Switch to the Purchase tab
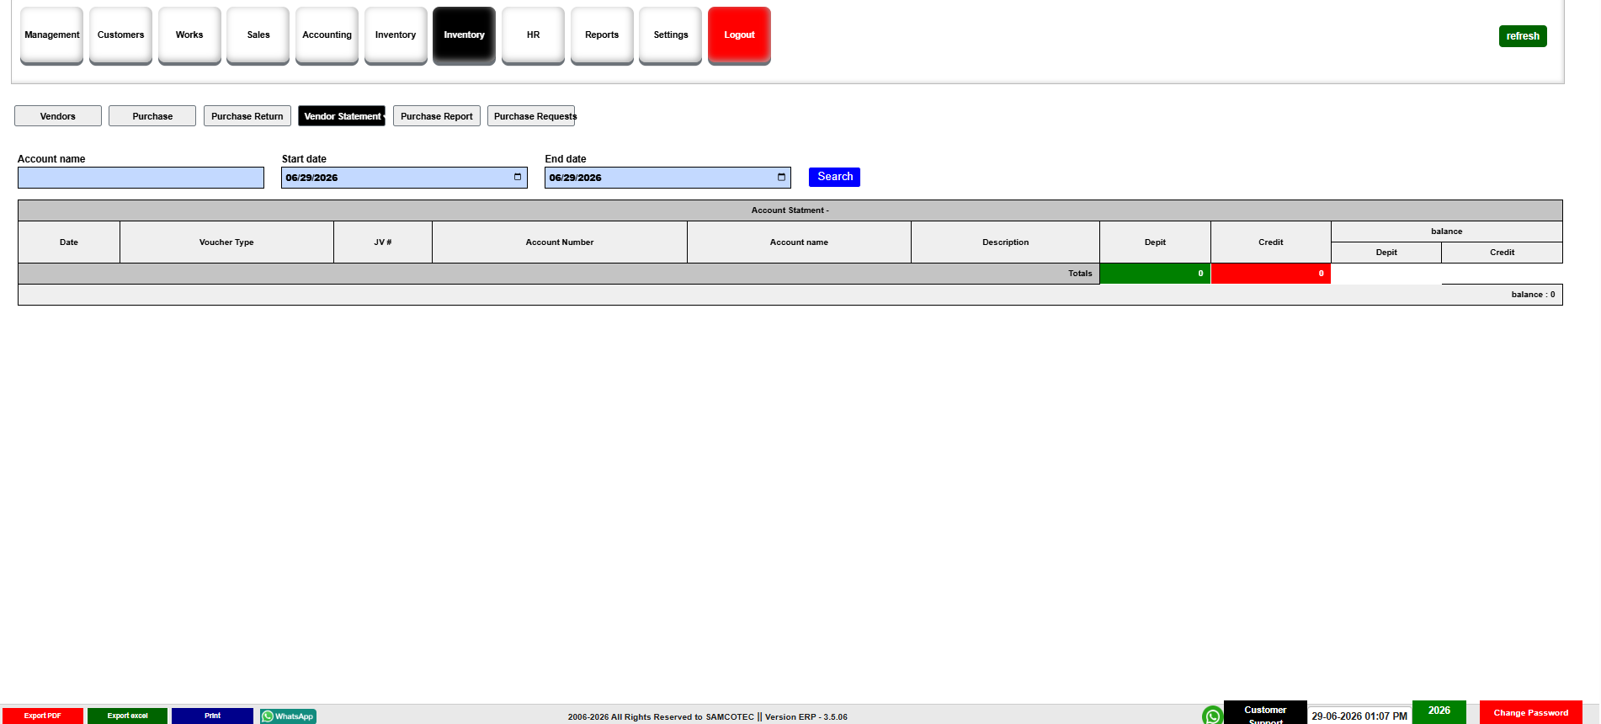1601x724 pixels. pyautogui.click(x=152, y=116)
